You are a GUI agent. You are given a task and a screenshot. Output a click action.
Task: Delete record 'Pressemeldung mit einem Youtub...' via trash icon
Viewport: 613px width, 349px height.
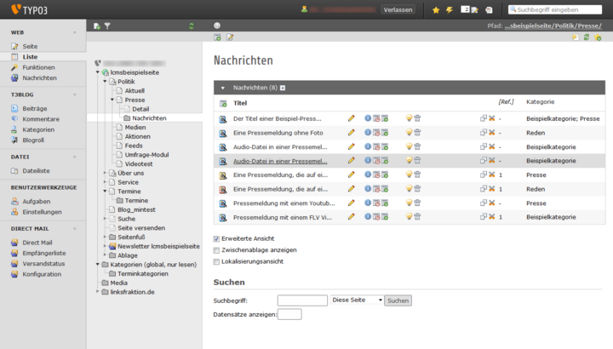click(x=417, y=203)
